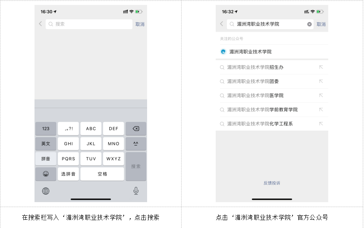The image size is (364, 228).
Task: Tap the 16:30 clock in status bar
Action: click(x=46, y=12)
